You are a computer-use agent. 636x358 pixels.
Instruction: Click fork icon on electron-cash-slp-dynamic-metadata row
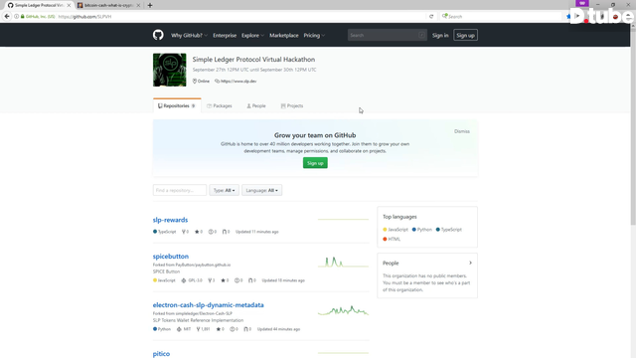tap(199, 329)
